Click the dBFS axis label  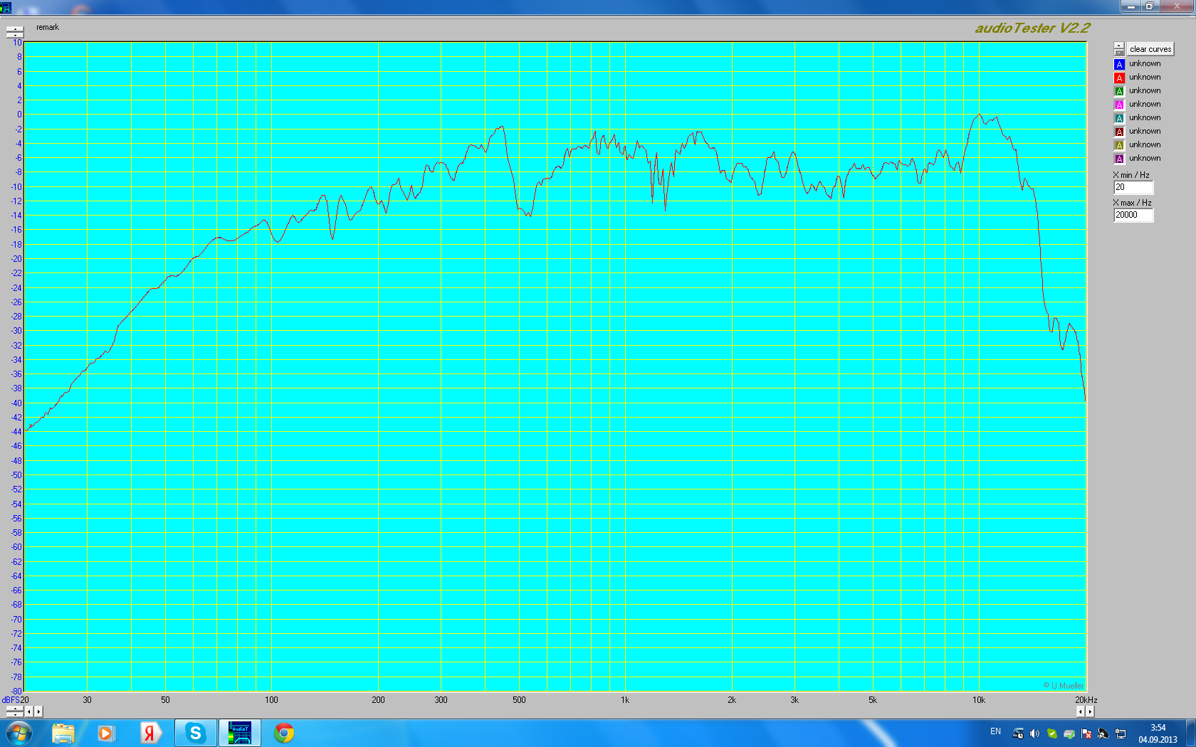[10, 700]
